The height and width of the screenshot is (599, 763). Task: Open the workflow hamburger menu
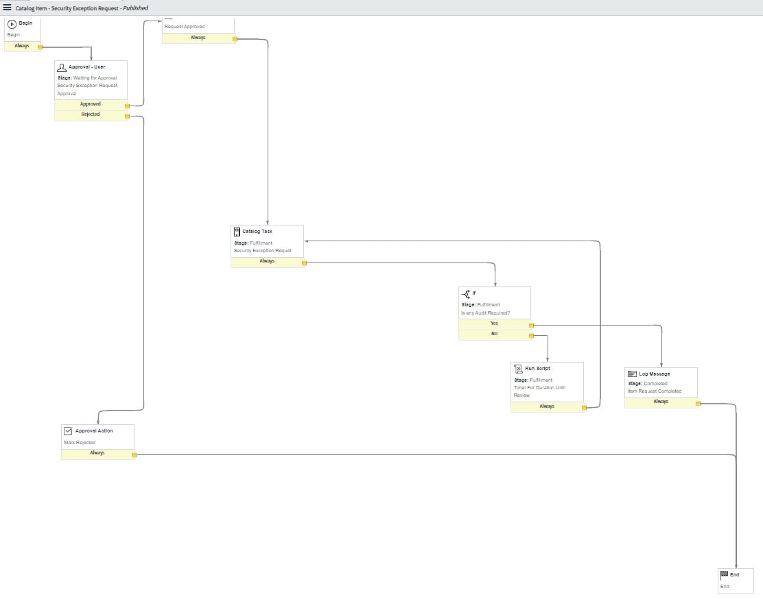coord(6,7)
